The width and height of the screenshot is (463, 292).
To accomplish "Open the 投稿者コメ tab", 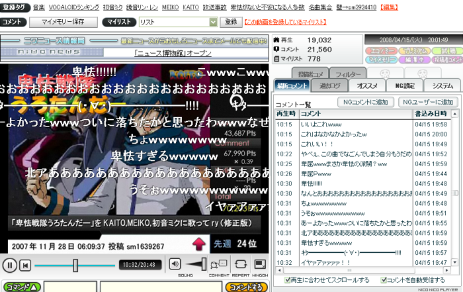I will [310, 74].
